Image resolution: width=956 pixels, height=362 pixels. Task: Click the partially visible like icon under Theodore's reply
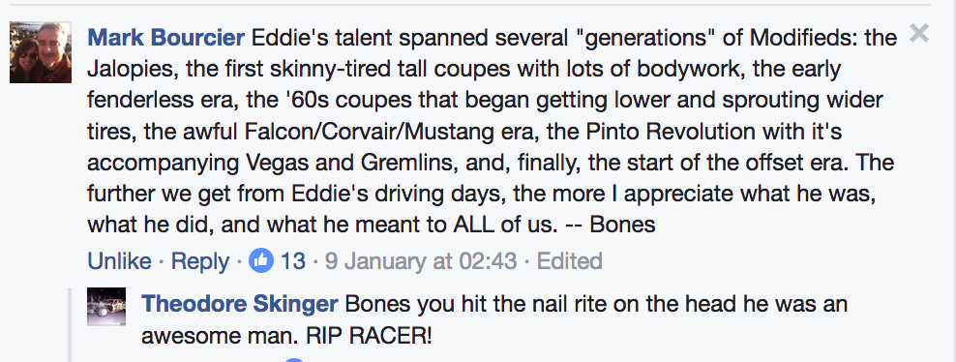(x=293, y=359)
